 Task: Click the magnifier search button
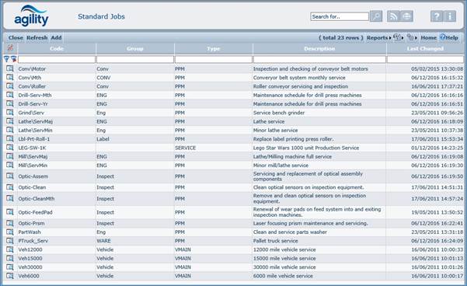376,16
